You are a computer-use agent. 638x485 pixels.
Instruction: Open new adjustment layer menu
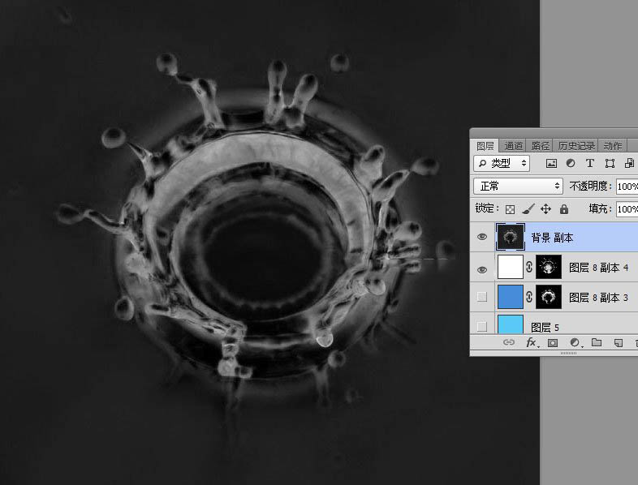(575, 343)
